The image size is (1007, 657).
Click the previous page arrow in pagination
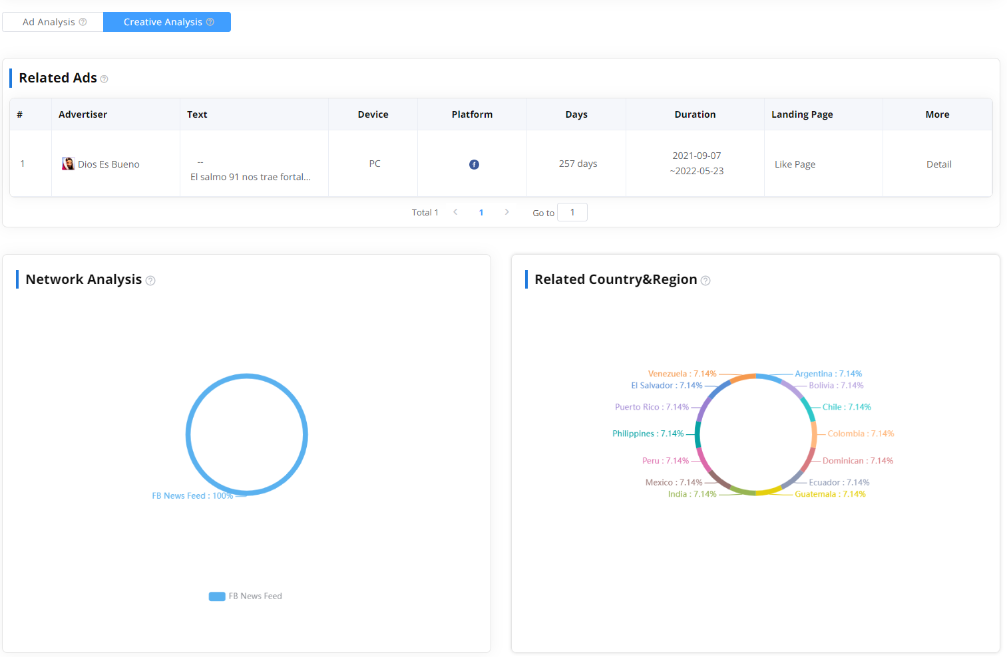[x=455, y=211]
